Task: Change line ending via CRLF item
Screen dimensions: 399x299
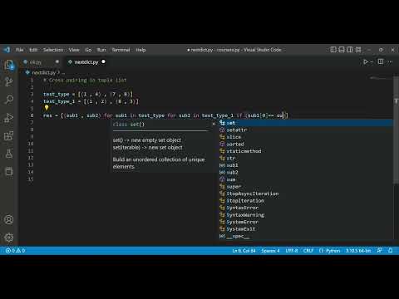Action: pyautogui.click(x=308, y=251)
